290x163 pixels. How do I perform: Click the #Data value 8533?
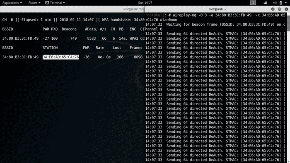[92, 38]
